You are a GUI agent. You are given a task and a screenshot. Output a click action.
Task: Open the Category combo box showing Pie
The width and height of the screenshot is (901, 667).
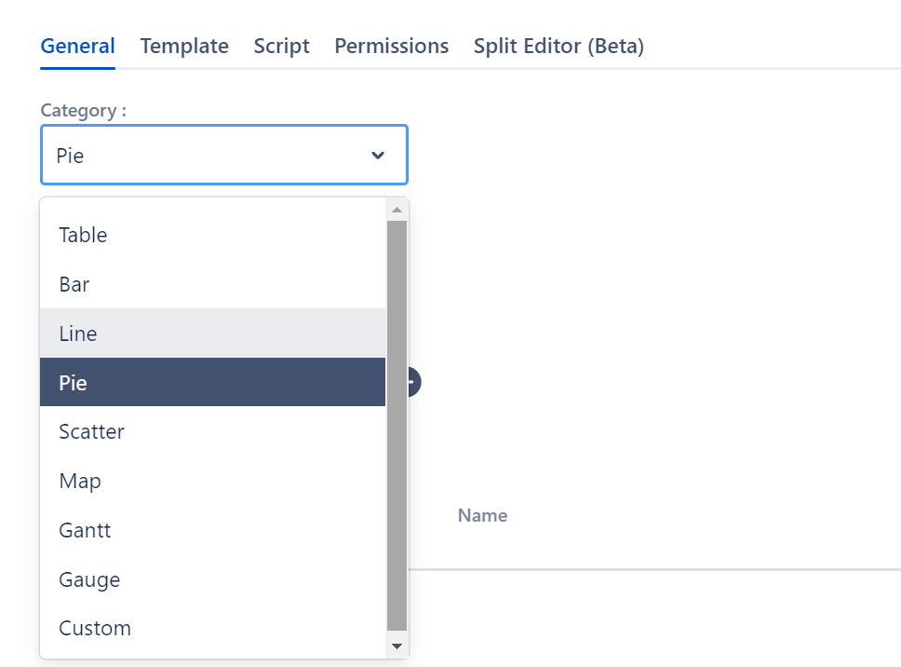(224, 156)
